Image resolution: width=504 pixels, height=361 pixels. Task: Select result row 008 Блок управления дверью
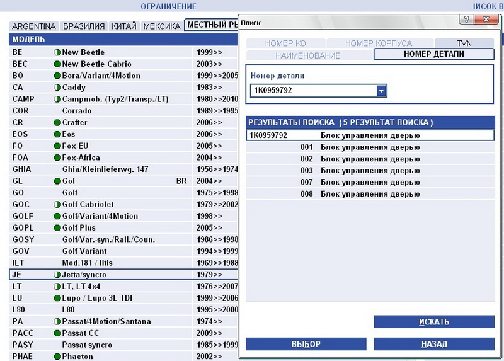[x=370, y=194]
